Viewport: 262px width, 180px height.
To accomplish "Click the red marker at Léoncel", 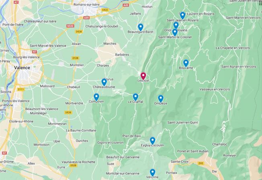I will (x=143, y=76).
